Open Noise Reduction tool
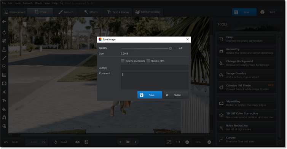 246,127
